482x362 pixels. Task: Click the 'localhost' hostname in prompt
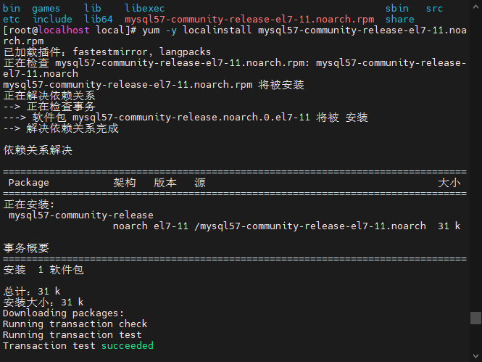pos(64,30)
